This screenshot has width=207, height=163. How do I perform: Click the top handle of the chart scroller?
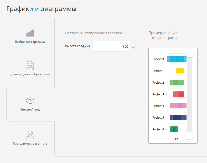click(x=189, y=54)
